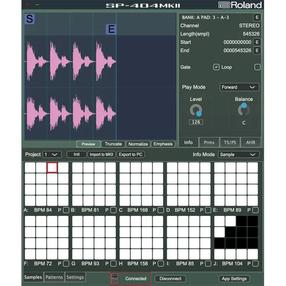The height and width of the screenshot is (286, 286).
Task: Click the BPM 93 label of bank G
Action: (x=90, y=264)
